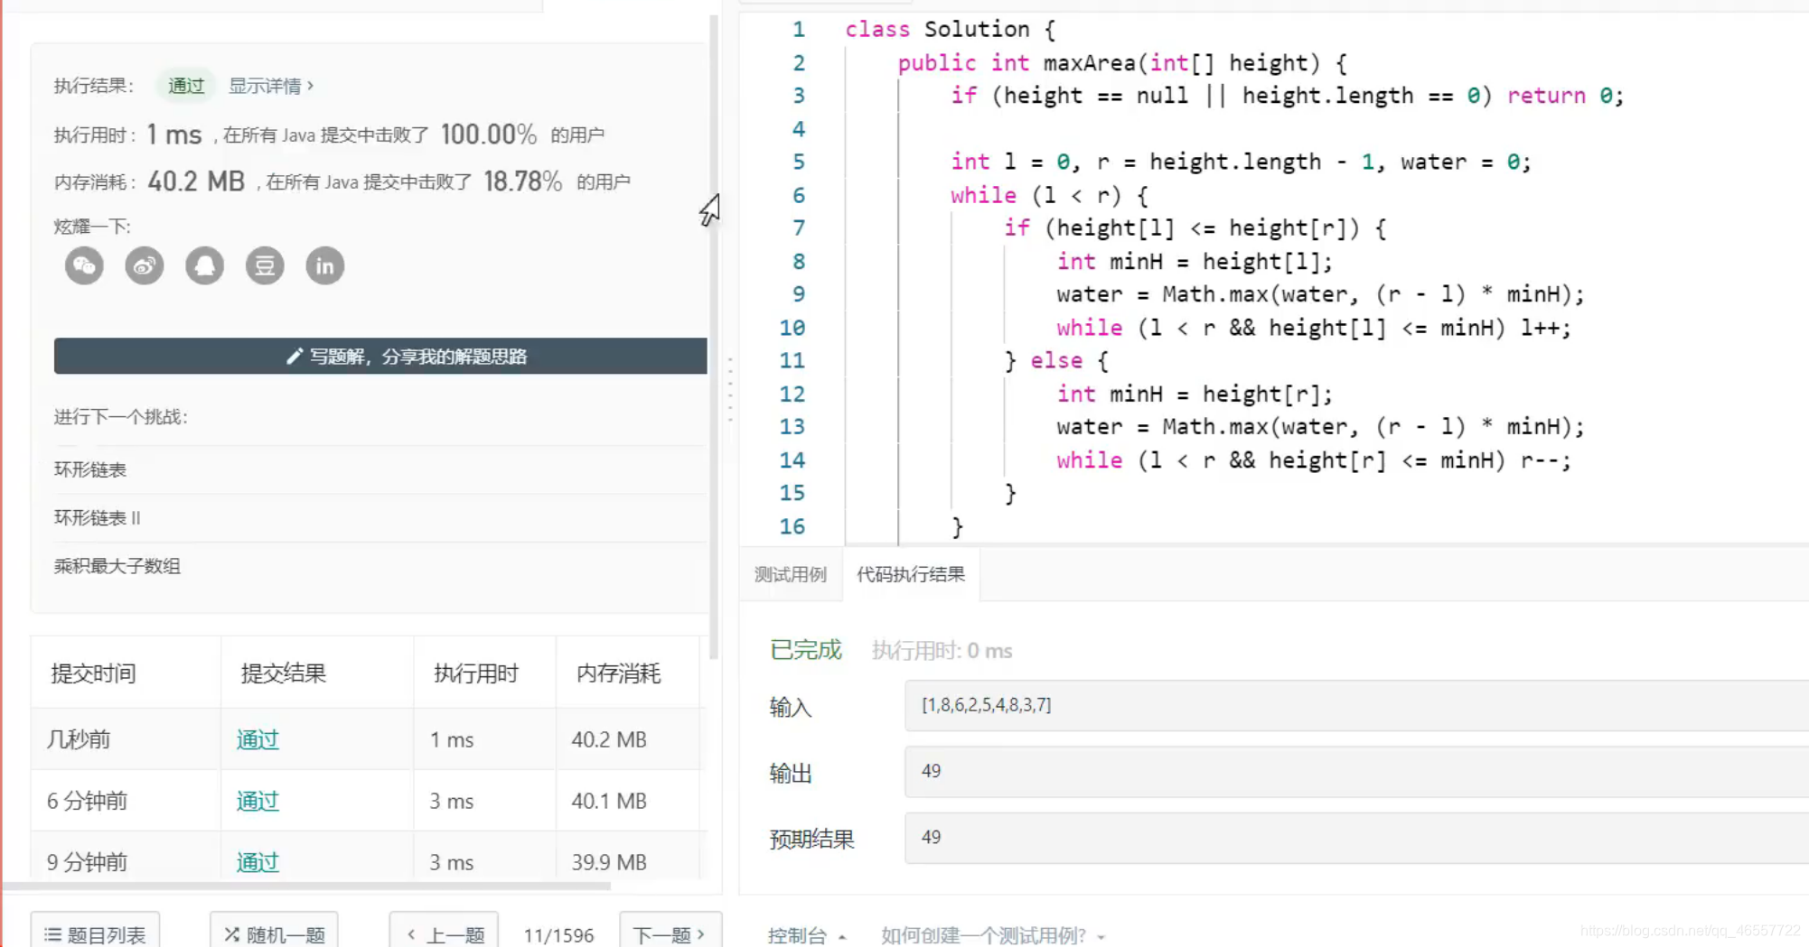Switch to the 代码执行结果 tab
1809x947 pixels.
click(911, 574)
